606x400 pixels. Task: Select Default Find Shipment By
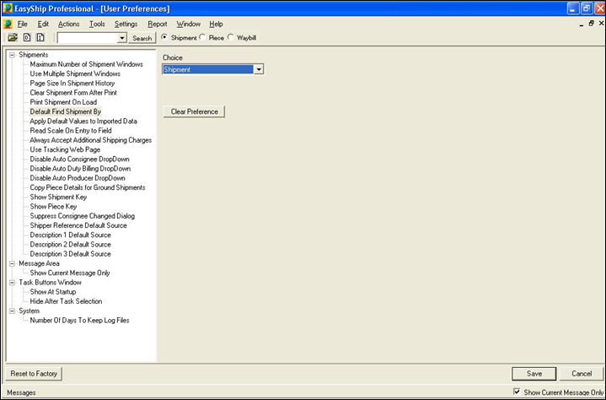click(65, 111)
